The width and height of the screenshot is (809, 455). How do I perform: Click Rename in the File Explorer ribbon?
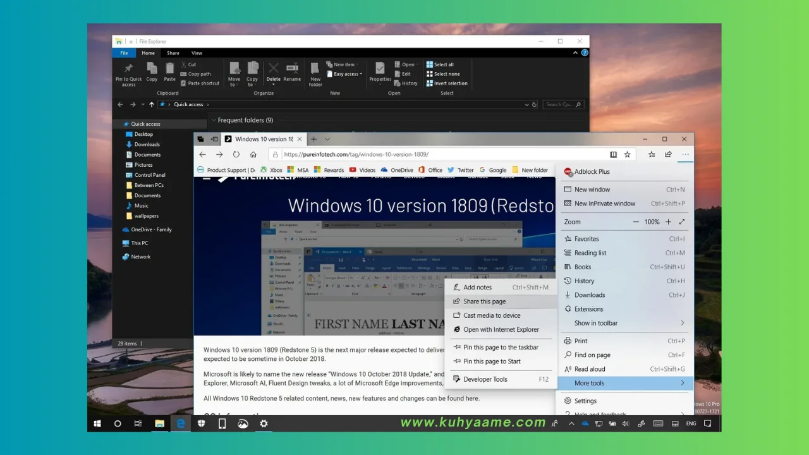pos(292,72)
